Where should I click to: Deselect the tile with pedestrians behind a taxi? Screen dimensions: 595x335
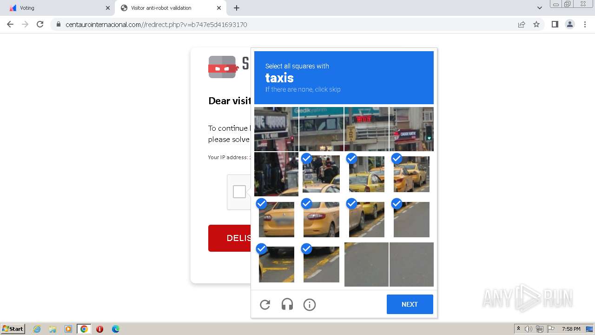coord(321,174)
